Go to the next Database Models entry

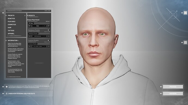click(49, 36)
